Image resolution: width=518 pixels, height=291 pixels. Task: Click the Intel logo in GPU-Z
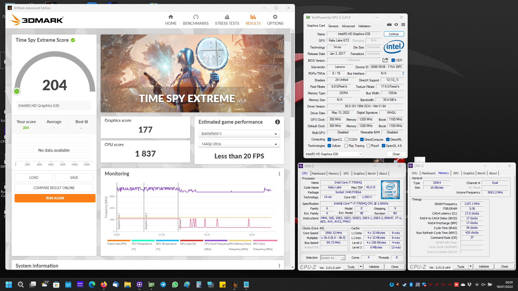pyautogui.click(x=394, y=47)
